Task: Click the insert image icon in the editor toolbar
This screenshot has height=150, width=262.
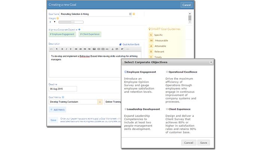Action: tap(94, 49)
